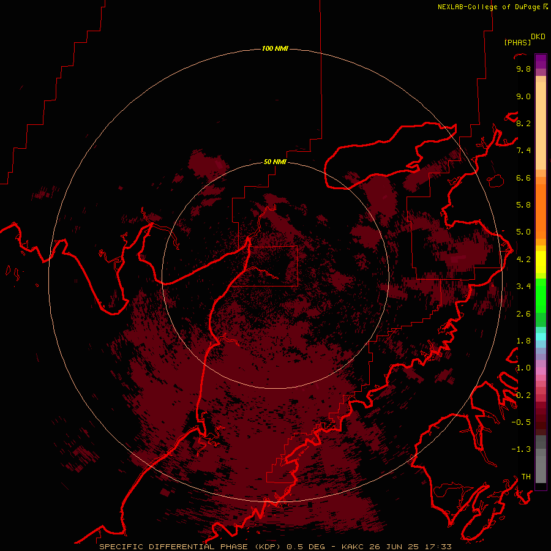Click the 9.8 value on the scale

[523, 69]
